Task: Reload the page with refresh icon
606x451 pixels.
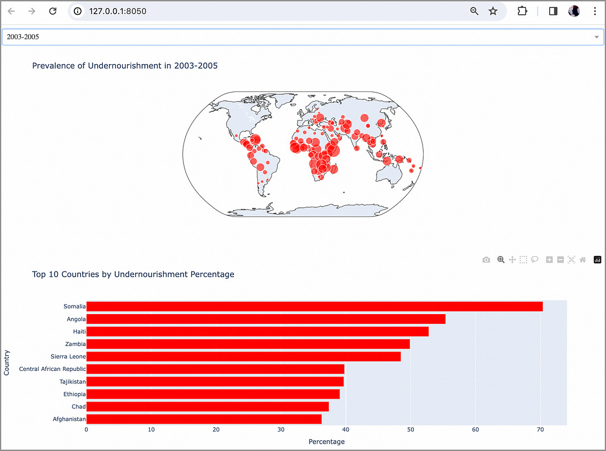Action: pyautogui.click(x=53, y=11)
